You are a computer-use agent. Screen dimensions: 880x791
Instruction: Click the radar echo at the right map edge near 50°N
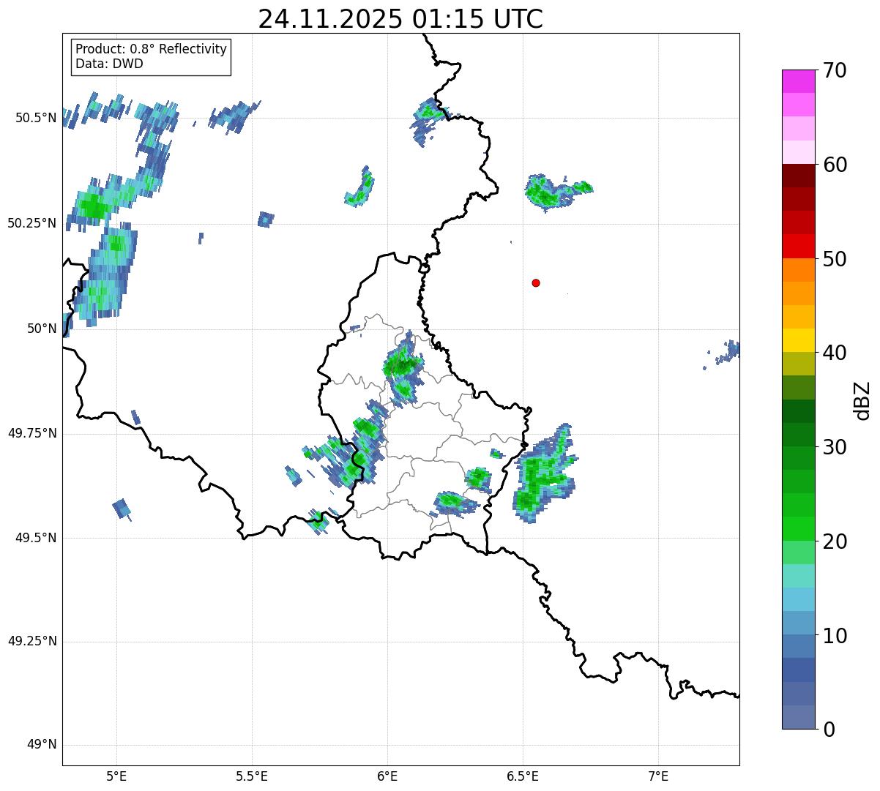click(x=723, y=353)
